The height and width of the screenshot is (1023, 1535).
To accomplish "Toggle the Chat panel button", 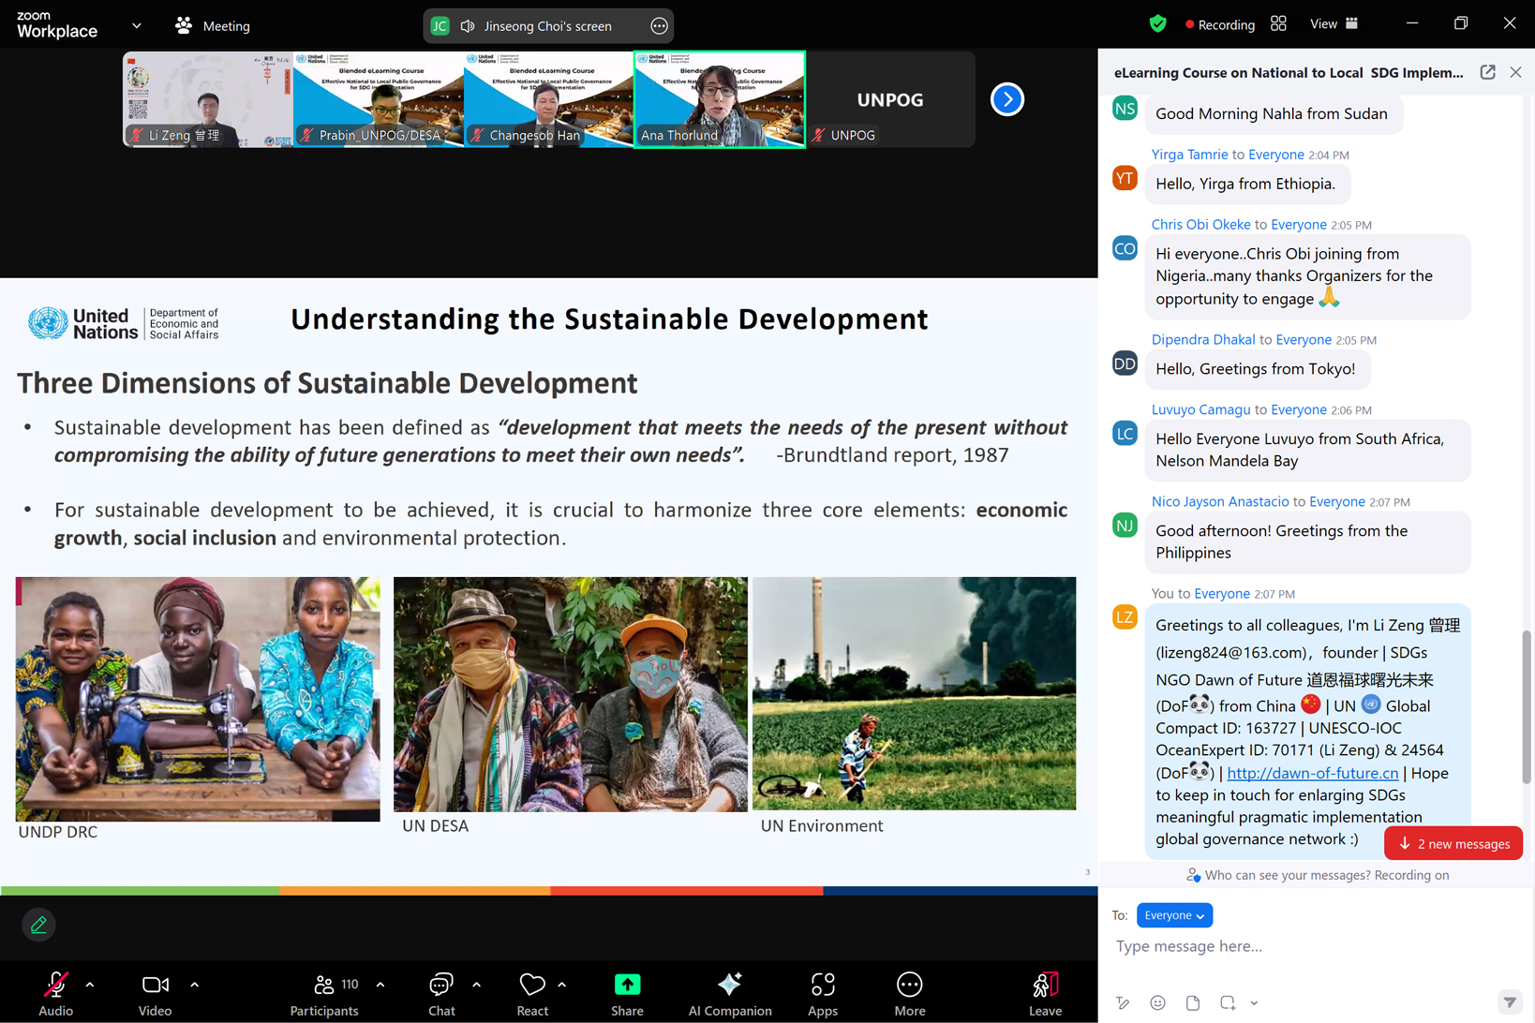I will point(440,993).
